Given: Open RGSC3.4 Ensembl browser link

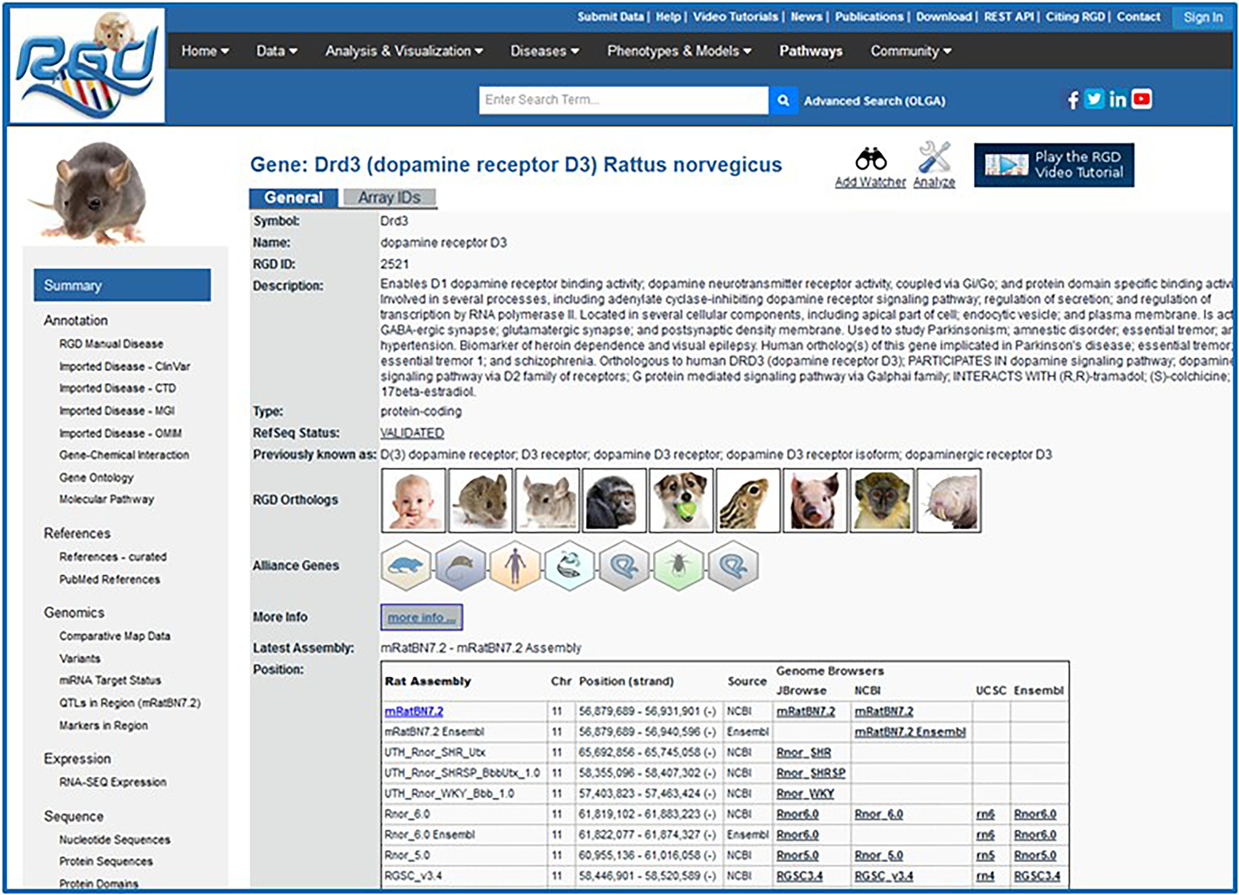Looking at the screenshot, I should tap(1037, 876).
